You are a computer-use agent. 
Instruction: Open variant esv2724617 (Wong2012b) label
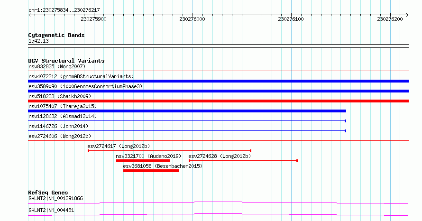(x=119, y=146)
